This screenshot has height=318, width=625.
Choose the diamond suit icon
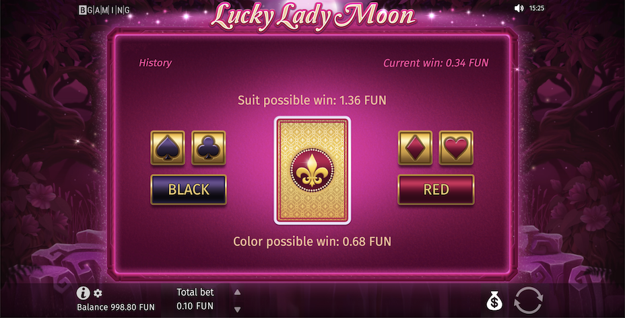(x=415, y=148)
